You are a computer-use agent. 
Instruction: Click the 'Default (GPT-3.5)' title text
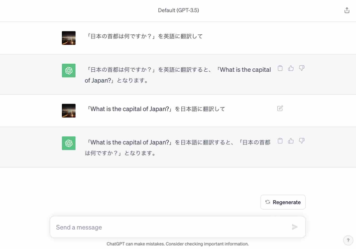pos(178,10)
